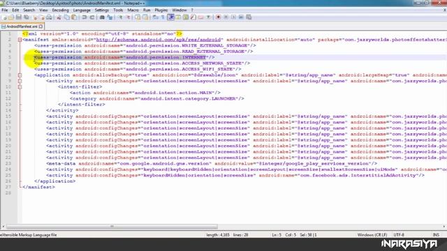Click the Playback macro icon
447x251 pixels.
[x=234, y=17]
